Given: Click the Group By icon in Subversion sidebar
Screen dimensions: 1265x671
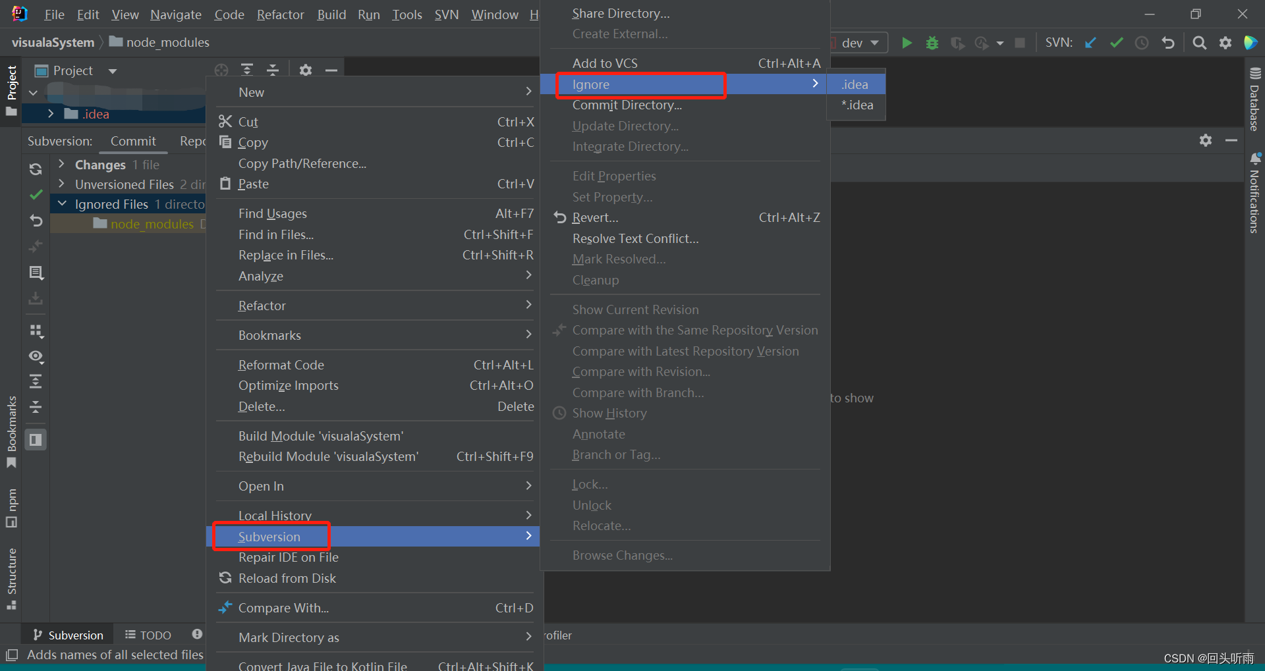Looking at the screenshot, I should [x=36, y=331].
